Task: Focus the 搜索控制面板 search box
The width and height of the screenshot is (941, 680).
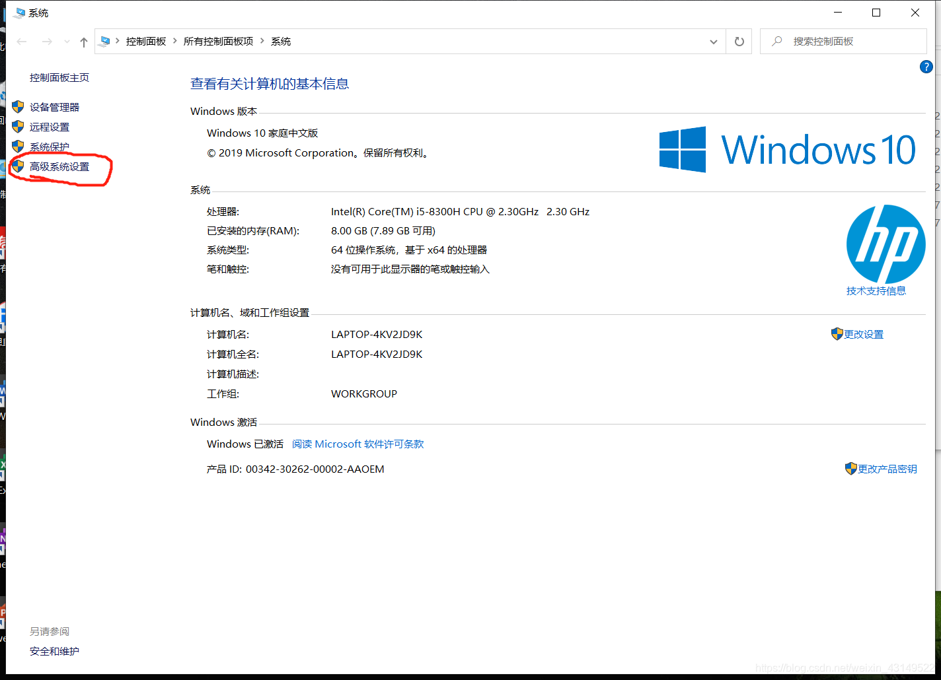Action: click(843, 41)
